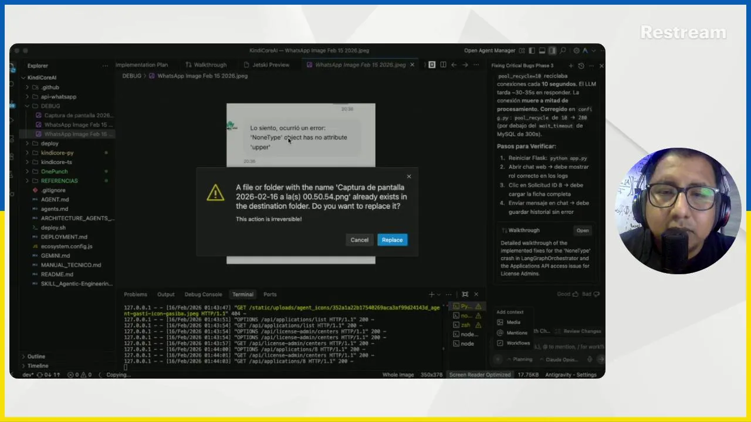Viewport: 751px width, 422px height.
Task: Select the last node terminal entry
Action: (x=467, y=343)
